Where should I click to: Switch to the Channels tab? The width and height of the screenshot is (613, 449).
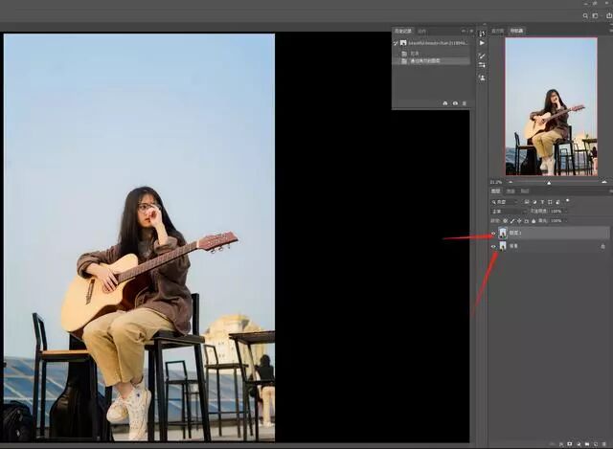(x=511, y=191)
